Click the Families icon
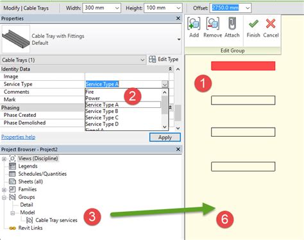This screenshot has height=240, width=304. tap(12, 189)
